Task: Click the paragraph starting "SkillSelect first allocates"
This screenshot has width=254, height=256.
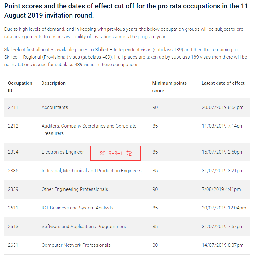Action: click(125, 57)
